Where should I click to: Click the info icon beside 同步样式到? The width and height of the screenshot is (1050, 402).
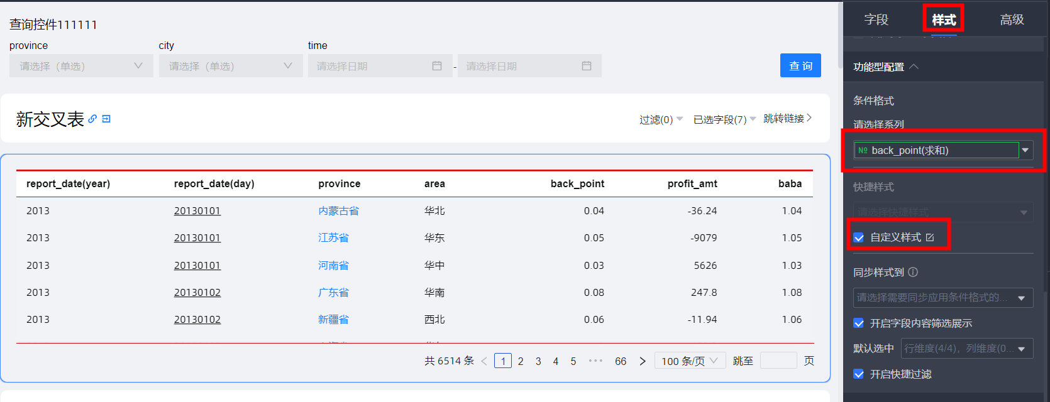coord(913,272)
